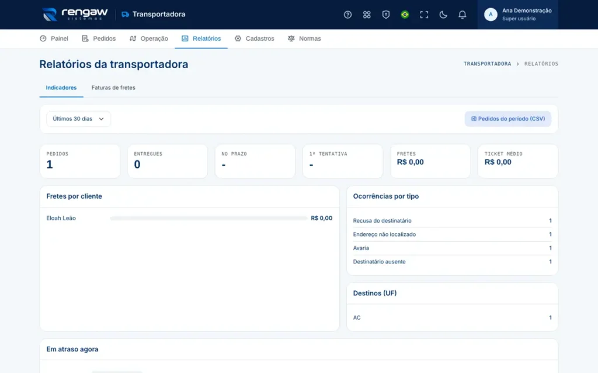Click the Painel gauge icon
Image resolution: width=598 pixels, height=373 pixels.
[x=43, y=38]
